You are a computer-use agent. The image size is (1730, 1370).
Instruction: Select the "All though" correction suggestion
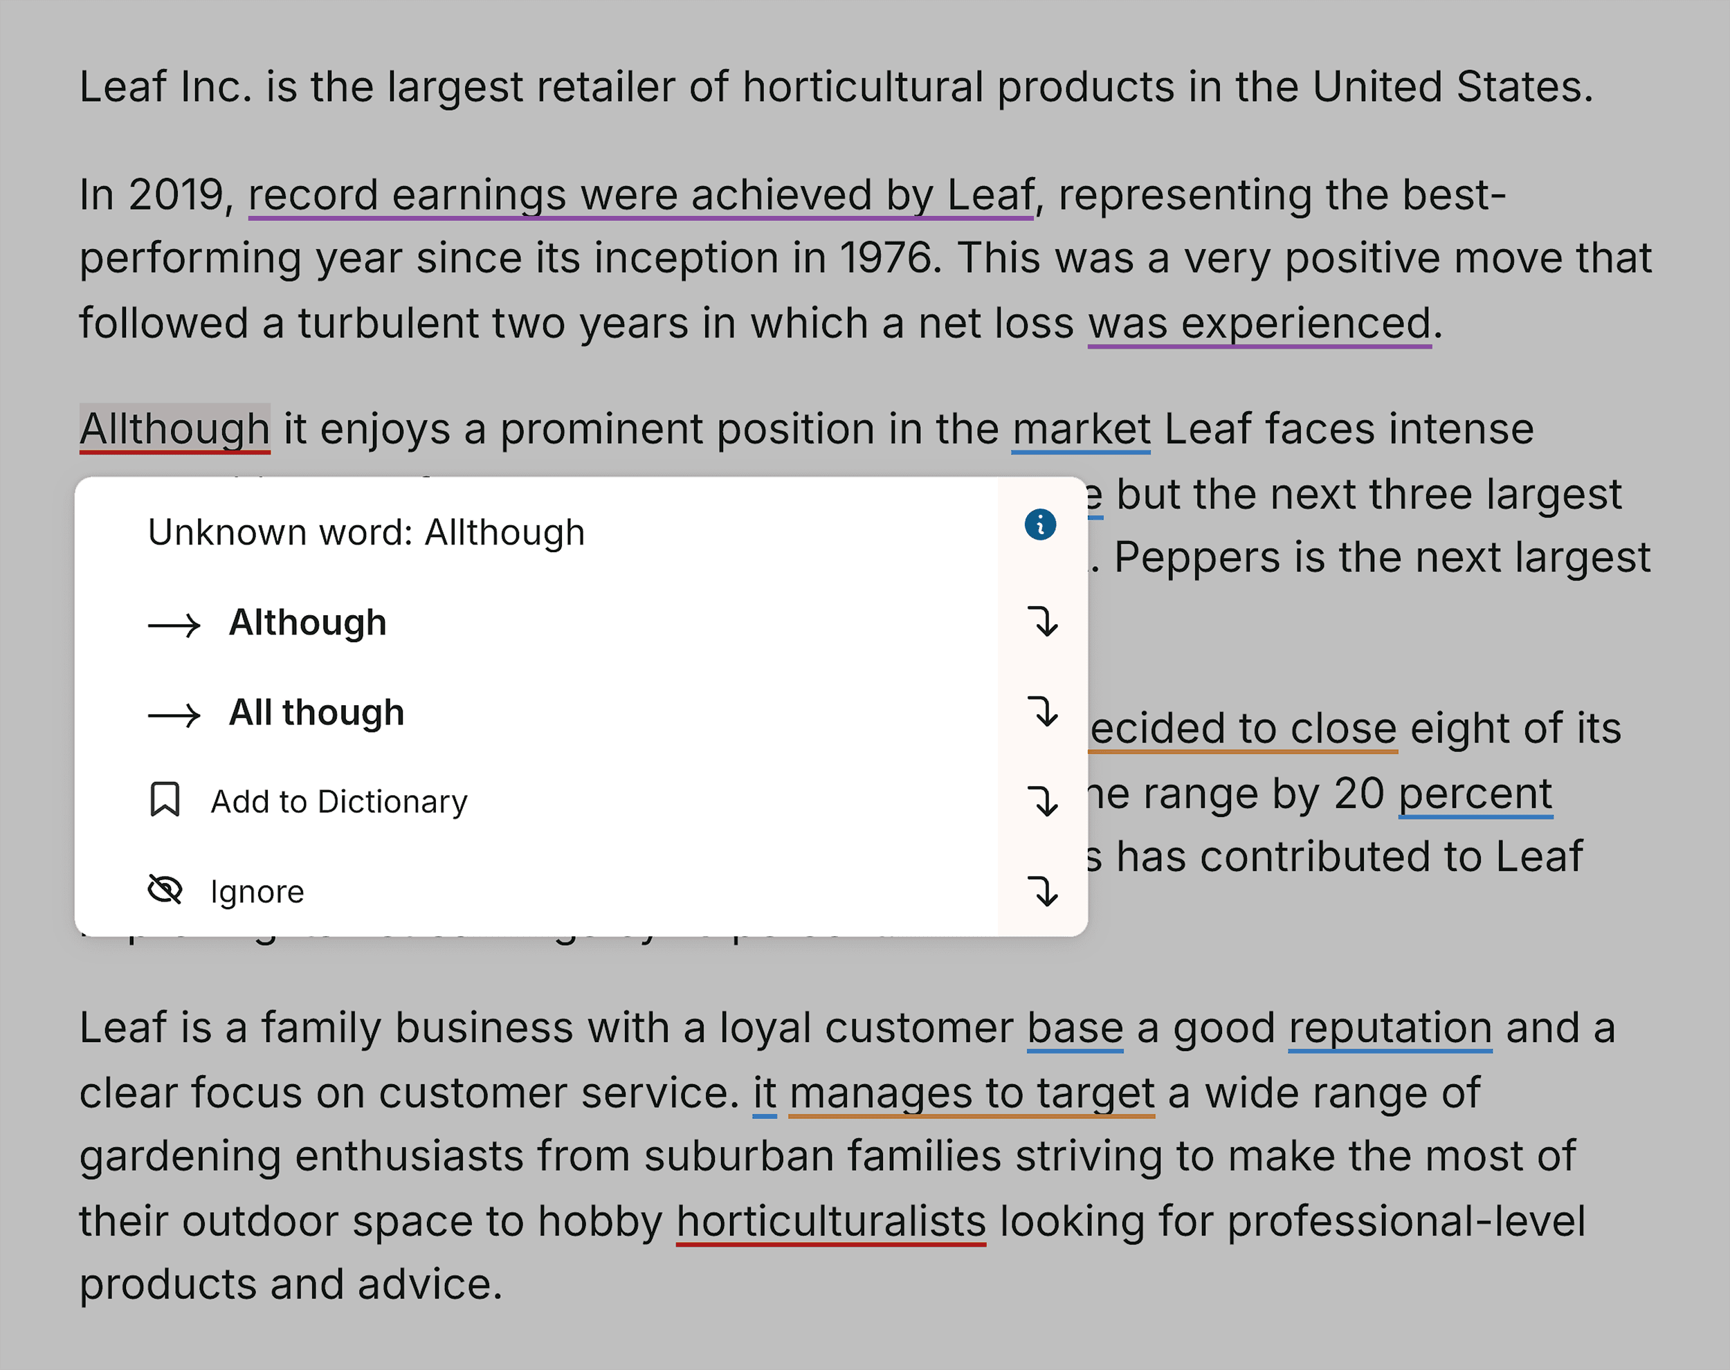click(x=318, y=712)
